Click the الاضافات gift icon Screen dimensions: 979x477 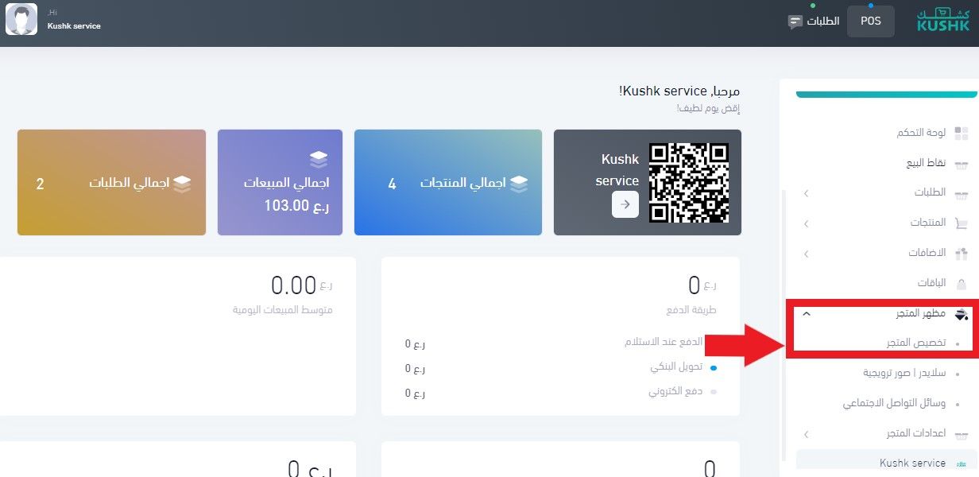click(x=962, y=254)
